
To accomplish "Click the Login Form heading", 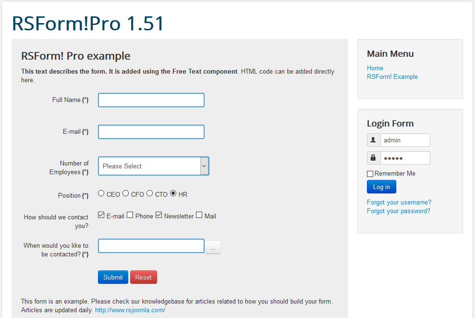I will [390, 124].
